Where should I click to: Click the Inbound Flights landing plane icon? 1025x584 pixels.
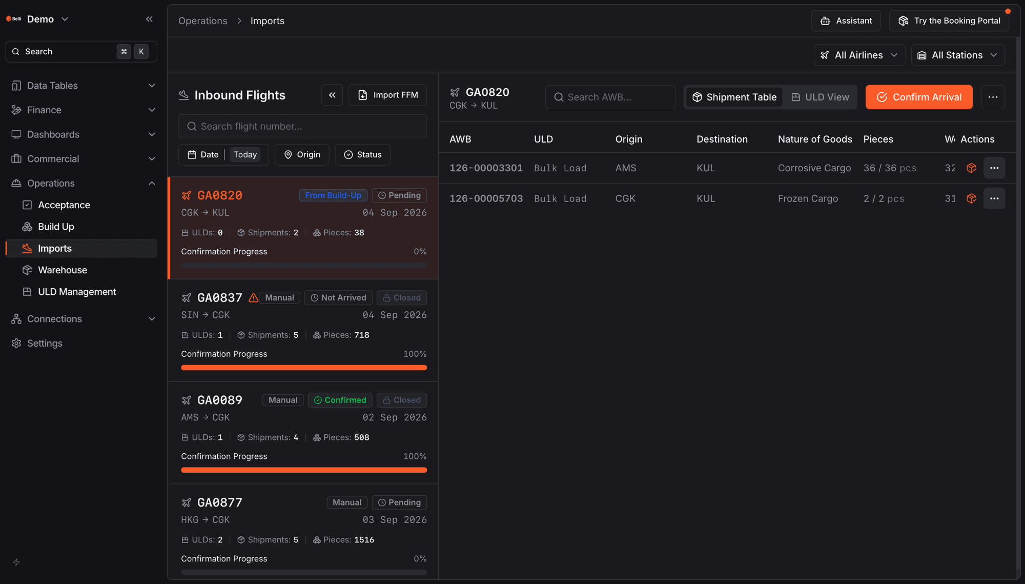pyautogui.click(x=183, y=95)
